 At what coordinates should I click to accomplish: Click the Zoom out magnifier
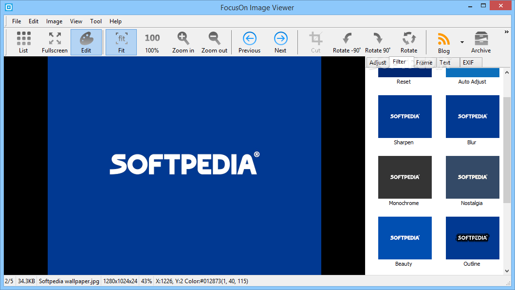[214, 42]
